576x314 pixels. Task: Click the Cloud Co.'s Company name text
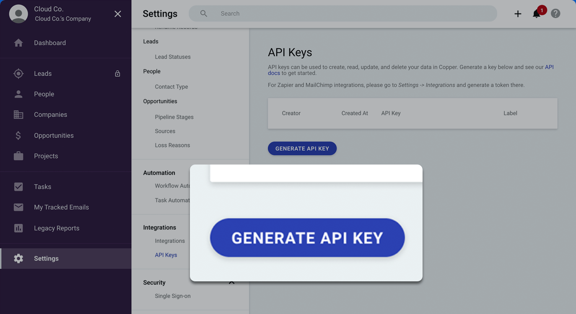click(63, 19)
